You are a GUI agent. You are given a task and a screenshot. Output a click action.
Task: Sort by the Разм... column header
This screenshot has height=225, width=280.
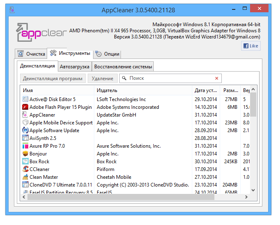pos(230,90)
